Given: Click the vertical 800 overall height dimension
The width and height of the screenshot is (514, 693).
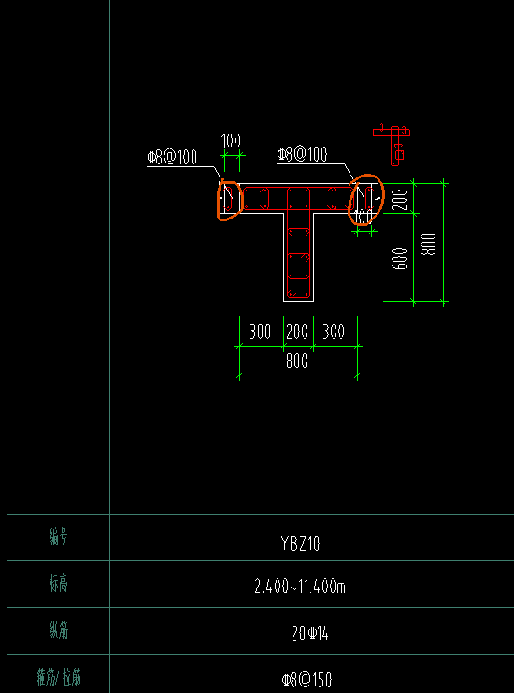Looking at the screenshot, I should point(428,245).
